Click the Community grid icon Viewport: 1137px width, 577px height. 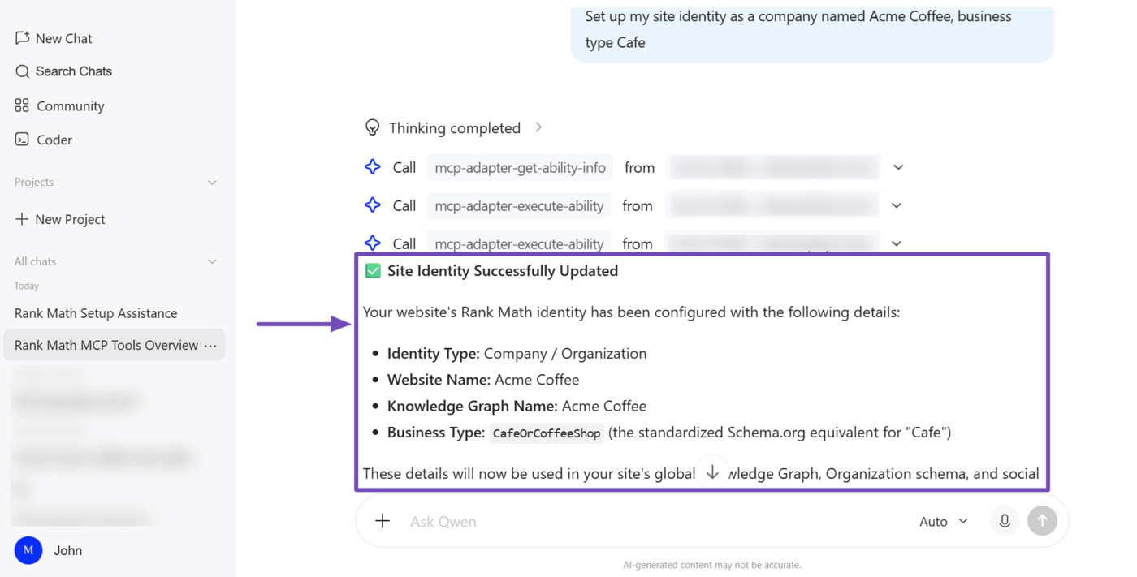coord(22,105)
